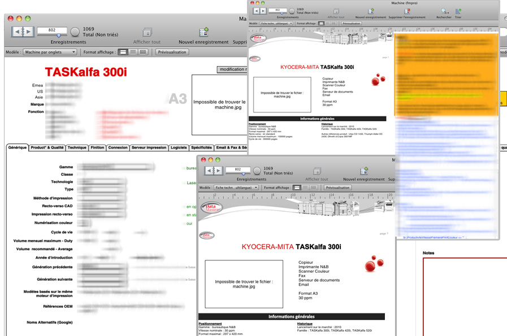Viewport: 507px width, 336px height.
Task: Switch to Product° & Qualité tab
Action: point(47,147)
